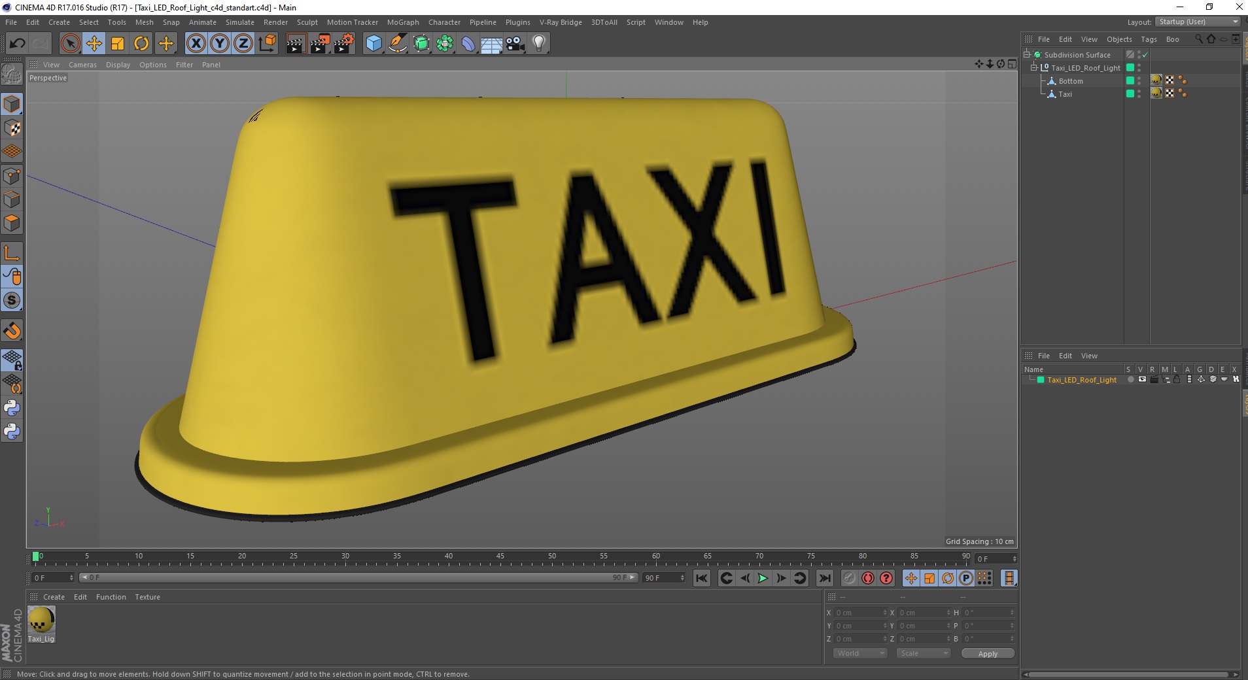Image resolution: width=1248 pixels, height=680 pixels.
Task: Toggle visibility dots for Taxi object
Action: click(1139, 93)
